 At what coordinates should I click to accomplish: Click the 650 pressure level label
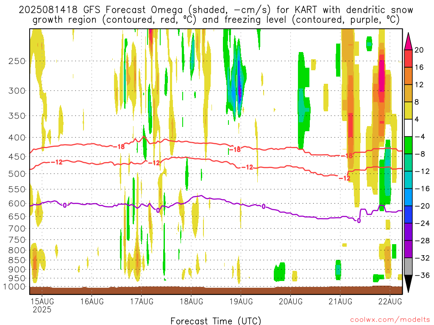[x=17, y=216]
